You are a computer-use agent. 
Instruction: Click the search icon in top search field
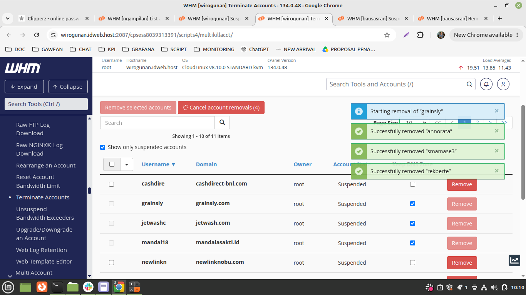tap(469, 84)
